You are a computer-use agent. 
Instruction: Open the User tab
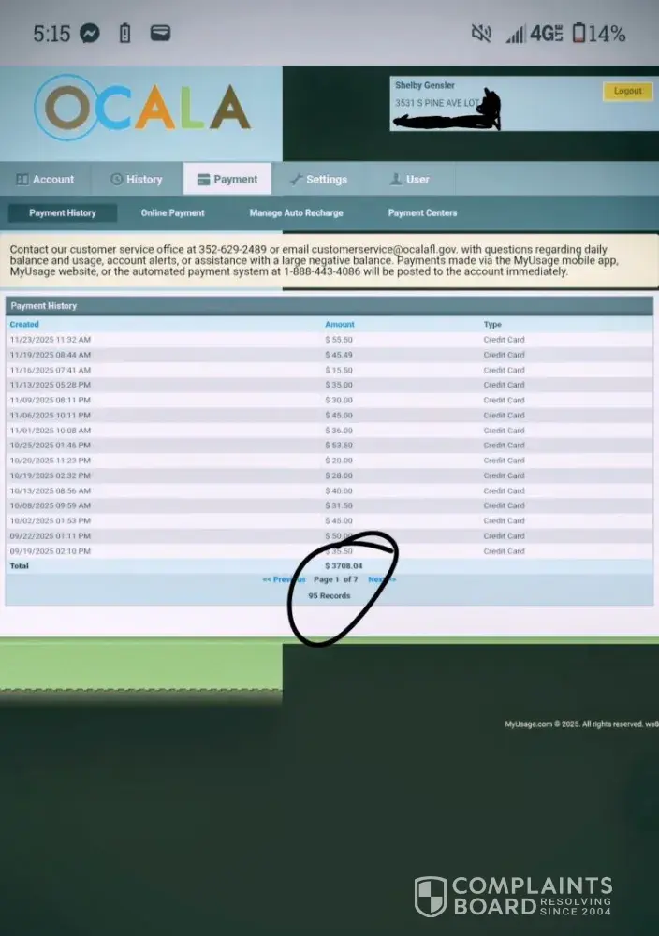[x=409, y=179]
